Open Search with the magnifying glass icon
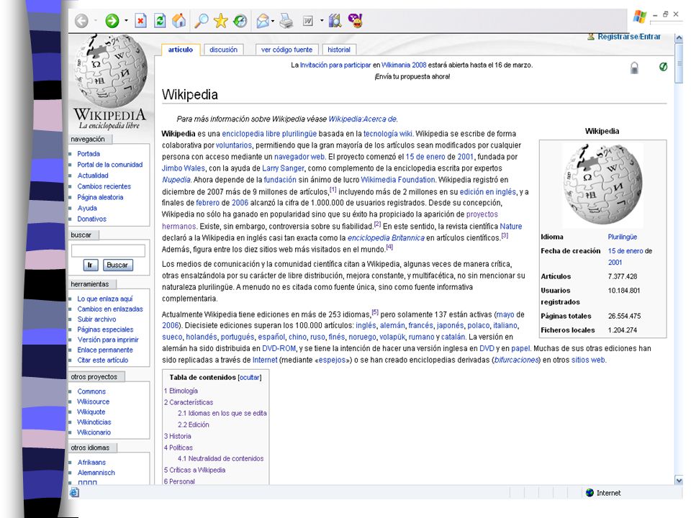The width and height of the screenshot is (691, 518). pos(202,21)
